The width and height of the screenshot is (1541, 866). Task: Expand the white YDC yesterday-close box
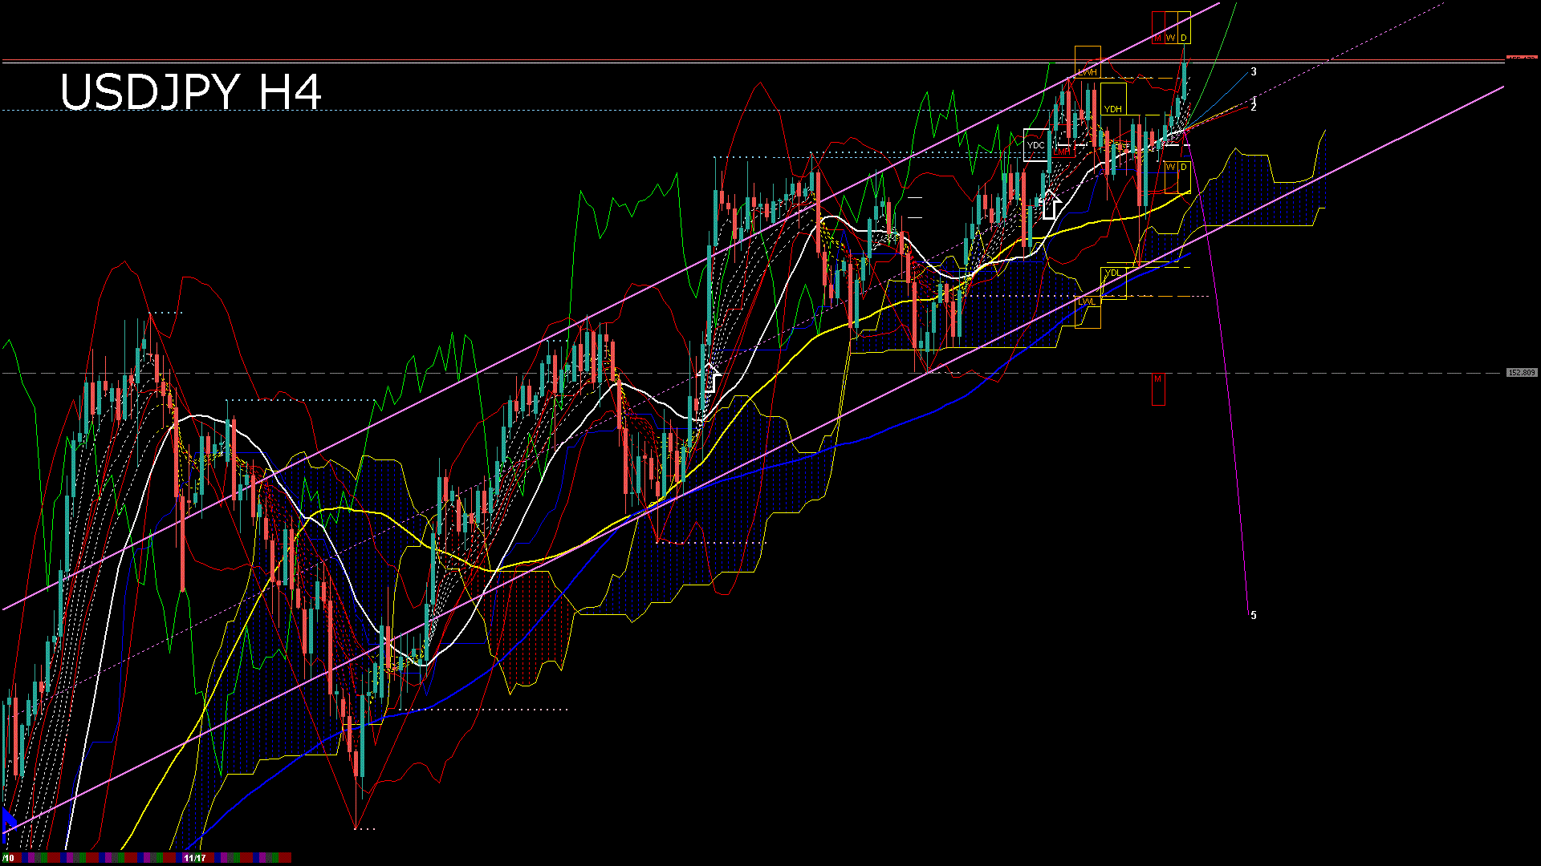pyautogui.click(x=1037, y=145)
